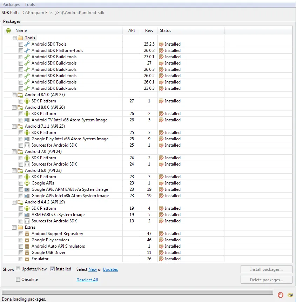Click the ARM EABI v7a System Image icon for API 19
The height and width of the screenshot is (302, 296).
(x=27, y=215)
